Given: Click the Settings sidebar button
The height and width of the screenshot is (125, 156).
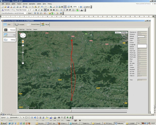Looking at the screenshot, I should [10, 40].
